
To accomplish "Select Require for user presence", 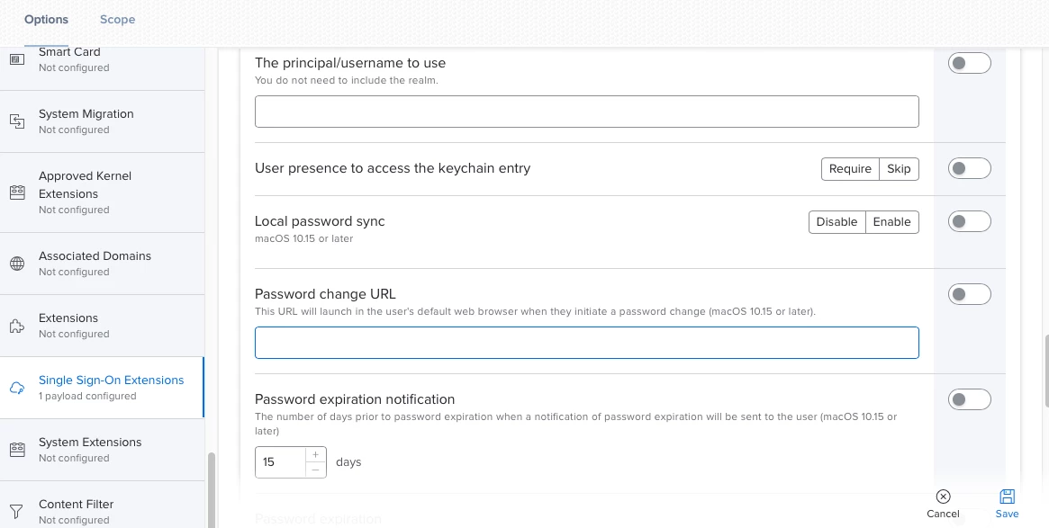I will click(x=850, y=169).
